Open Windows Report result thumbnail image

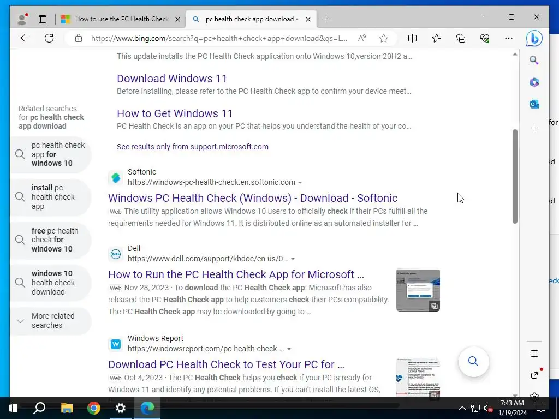coord(418,379)
